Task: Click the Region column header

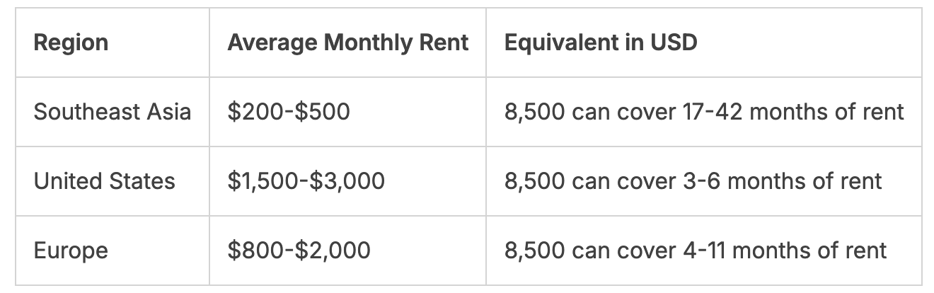Action: click(x=71, y=42)
